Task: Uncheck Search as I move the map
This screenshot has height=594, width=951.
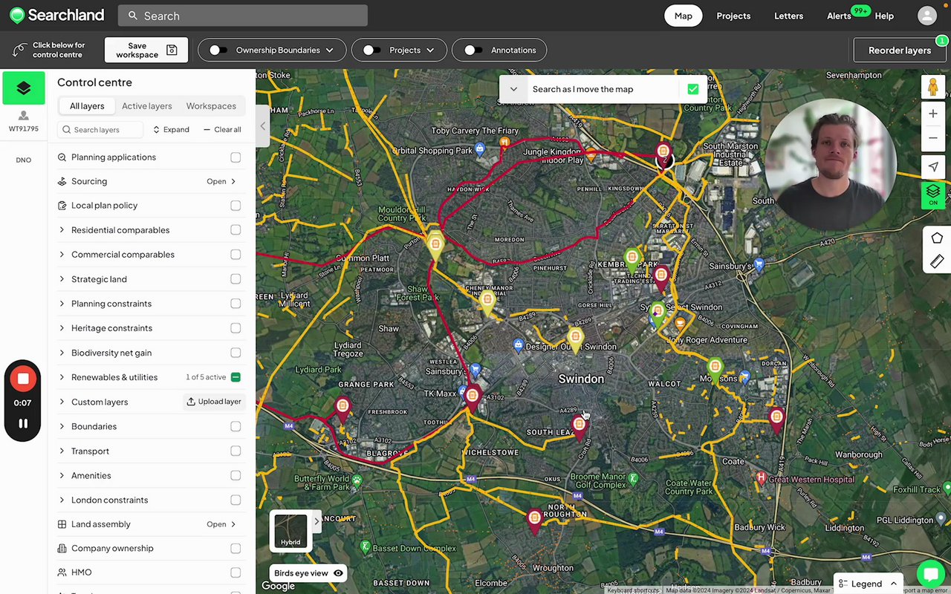Action: coord(693,89)
